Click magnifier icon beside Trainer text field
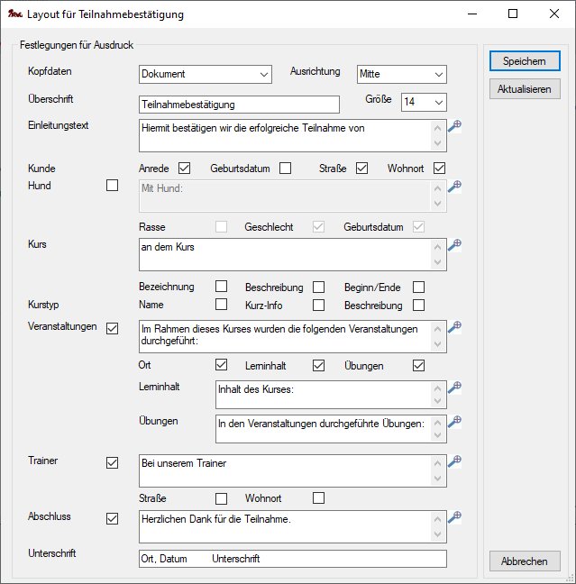The width and height of the screenshot is (576, 584). coord(455,461)
